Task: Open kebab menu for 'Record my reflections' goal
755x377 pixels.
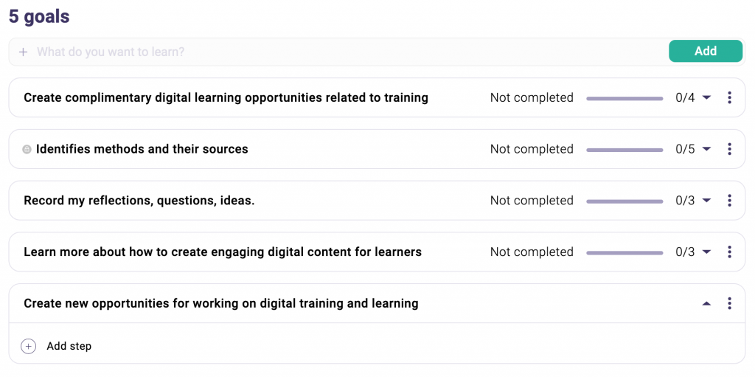Action: point(729,201)
